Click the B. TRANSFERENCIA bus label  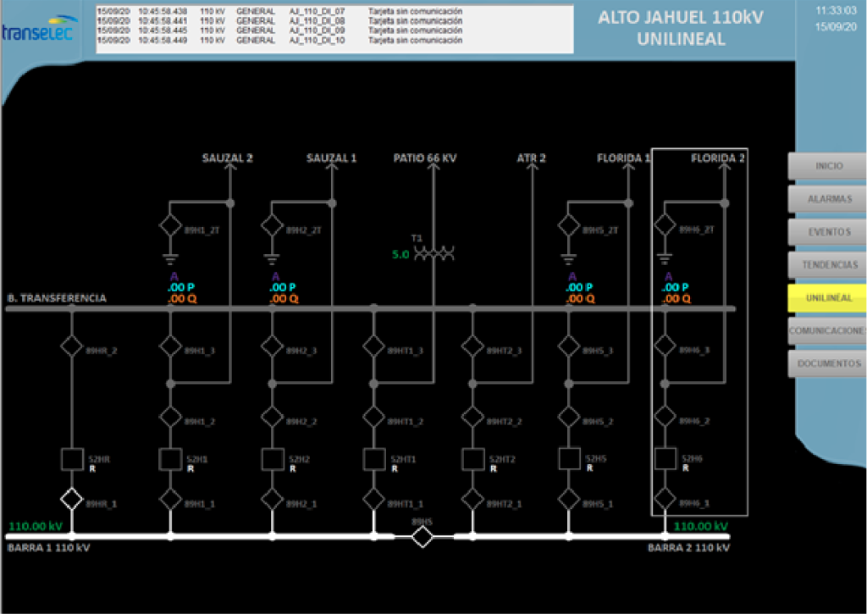(x=57, y=298)
